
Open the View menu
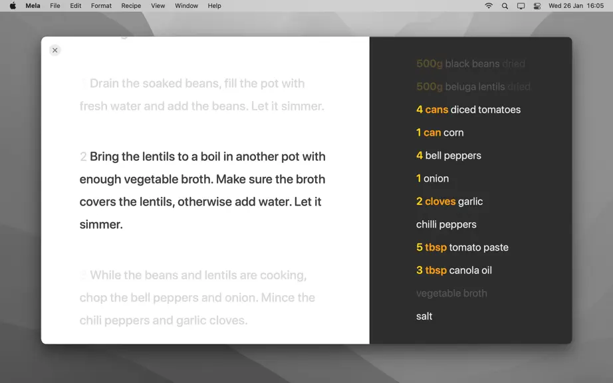pos(158,6)
